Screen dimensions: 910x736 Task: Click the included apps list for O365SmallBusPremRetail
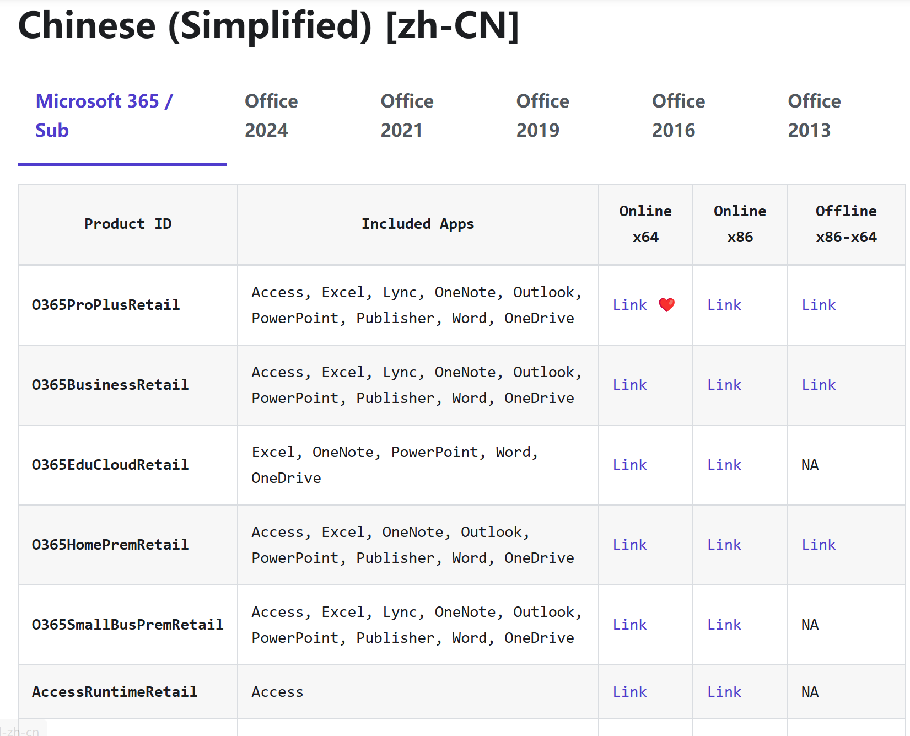coord(417,625)
